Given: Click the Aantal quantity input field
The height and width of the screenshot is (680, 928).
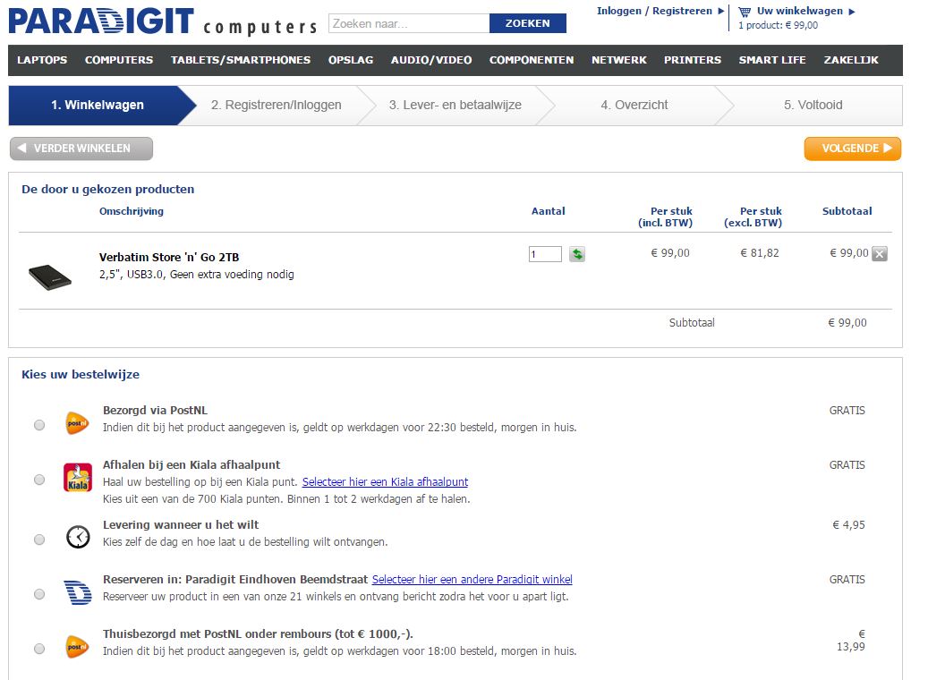Looking at the screenshot, I should tap(545, 254).
